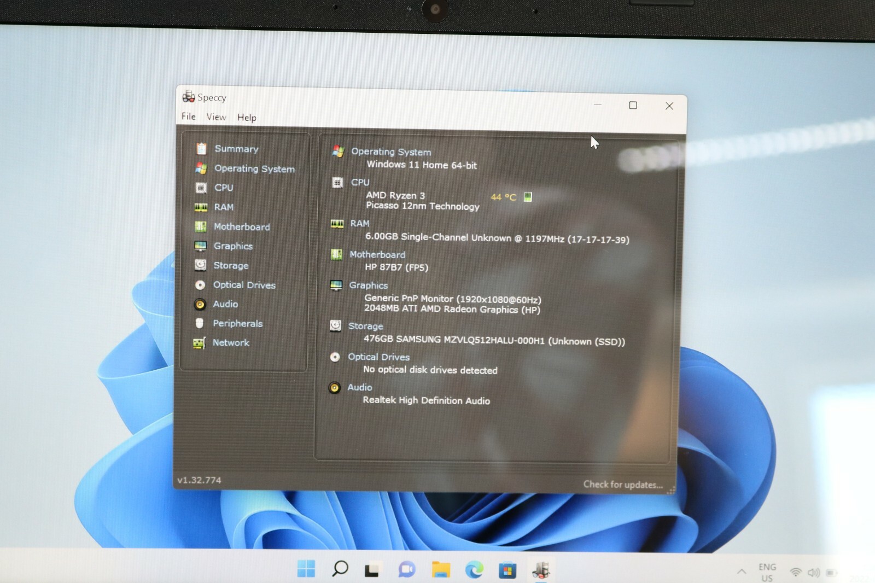Open Storage in the sidebar
The width and height of the screenshot is (875, 583).
231,266
